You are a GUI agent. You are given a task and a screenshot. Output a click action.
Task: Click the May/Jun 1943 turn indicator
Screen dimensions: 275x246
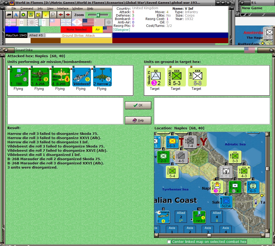click(16, 35)
